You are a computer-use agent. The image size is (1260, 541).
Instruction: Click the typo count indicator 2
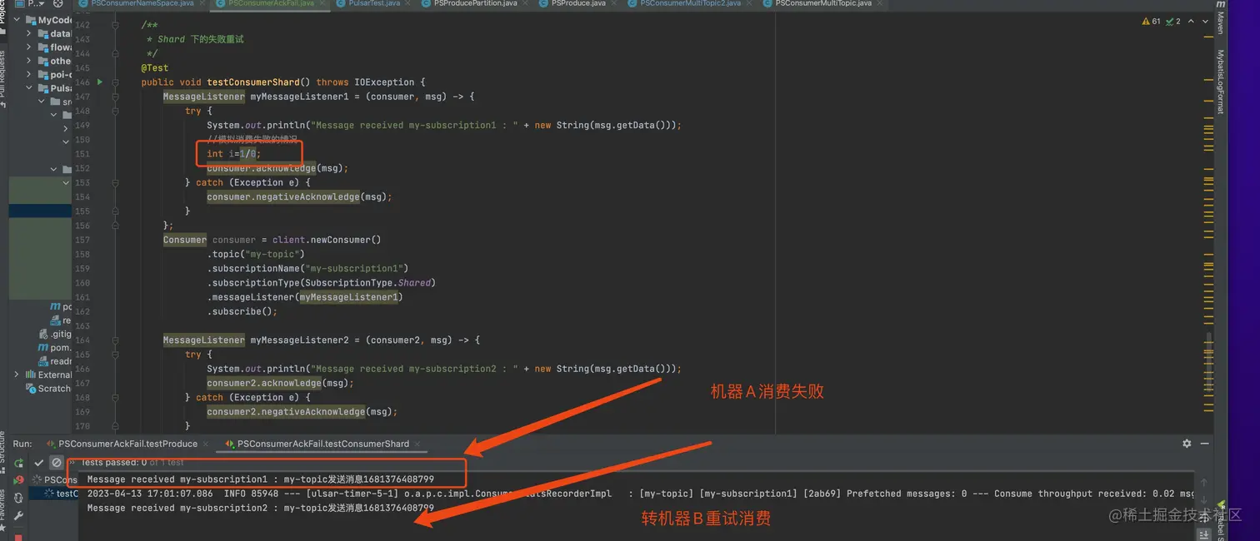[1173, 22]
